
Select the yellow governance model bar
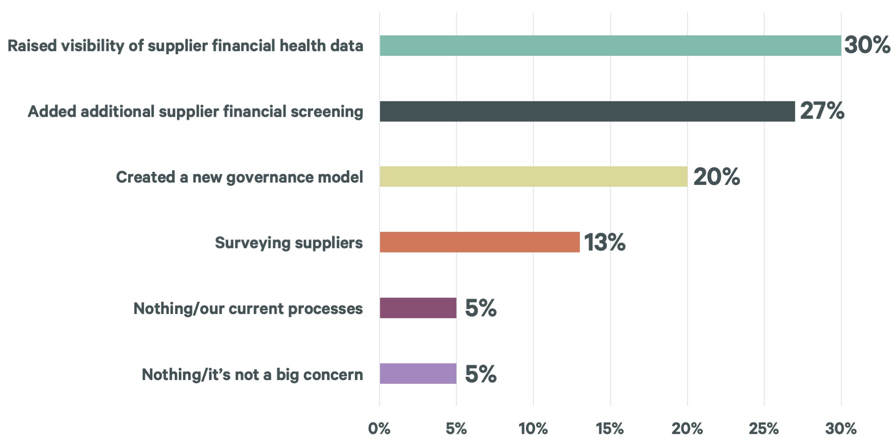coord(533,177)
